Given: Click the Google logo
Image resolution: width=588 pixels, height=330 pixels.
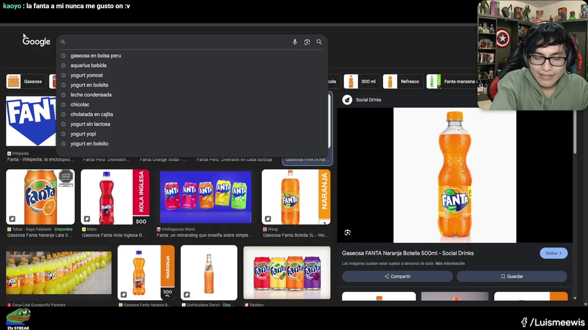Looking at the screenshot, I should click(36, 41).
